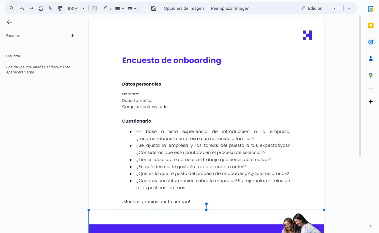Expand the Edición mode dropdown

tap(334, 8)
